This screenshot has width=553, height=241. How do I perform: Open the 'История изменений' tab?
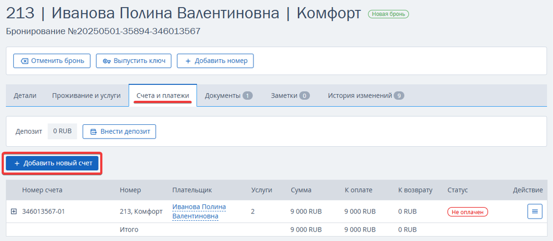[x=366, y=96]
